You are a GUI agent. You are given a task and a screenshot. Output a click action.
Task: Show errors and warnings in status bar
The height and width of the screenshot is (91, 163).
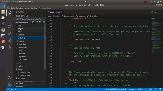click(x=12, y=89)
